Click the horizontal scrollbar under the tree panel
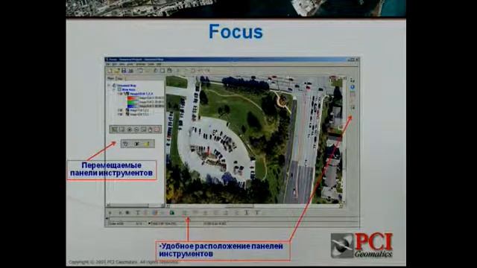 [135, 205]
